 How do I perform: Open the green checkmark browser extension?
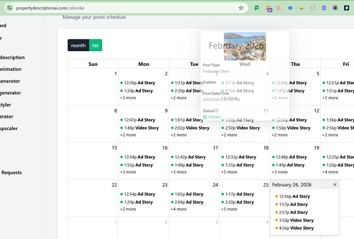point(257,8)
